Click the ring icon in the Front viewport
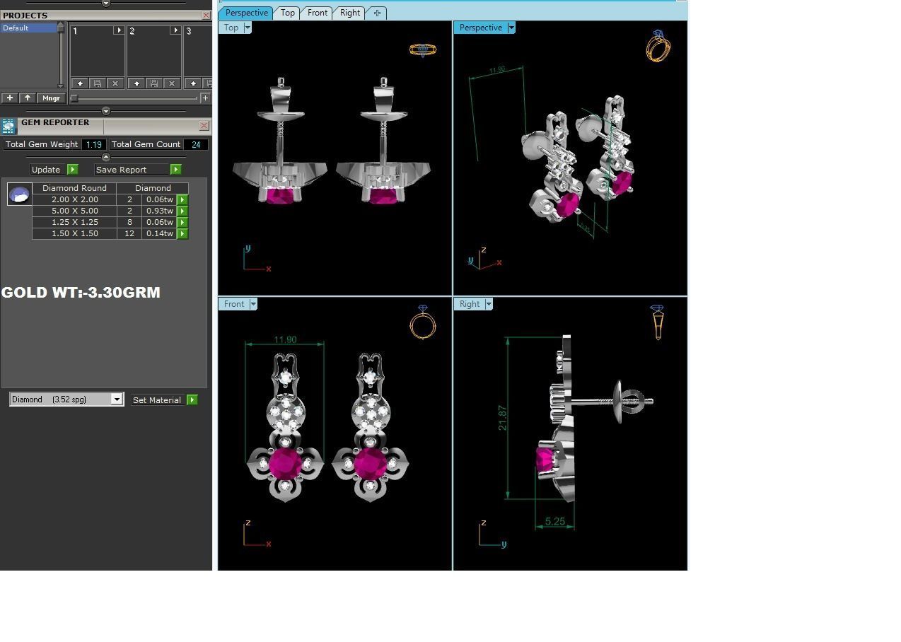The width and height of the screenshot is (901, 642). pyautogui.click(x=422, y=322)
